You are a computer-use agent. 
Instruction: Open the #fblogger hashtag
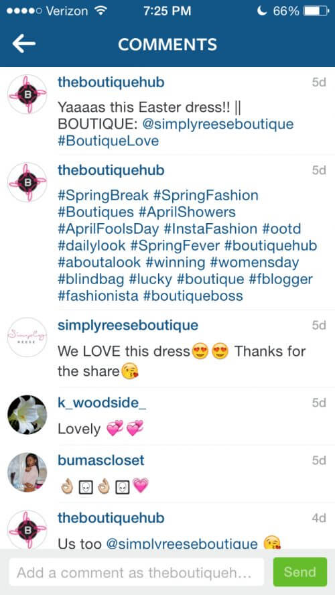[x=281, y=279]
